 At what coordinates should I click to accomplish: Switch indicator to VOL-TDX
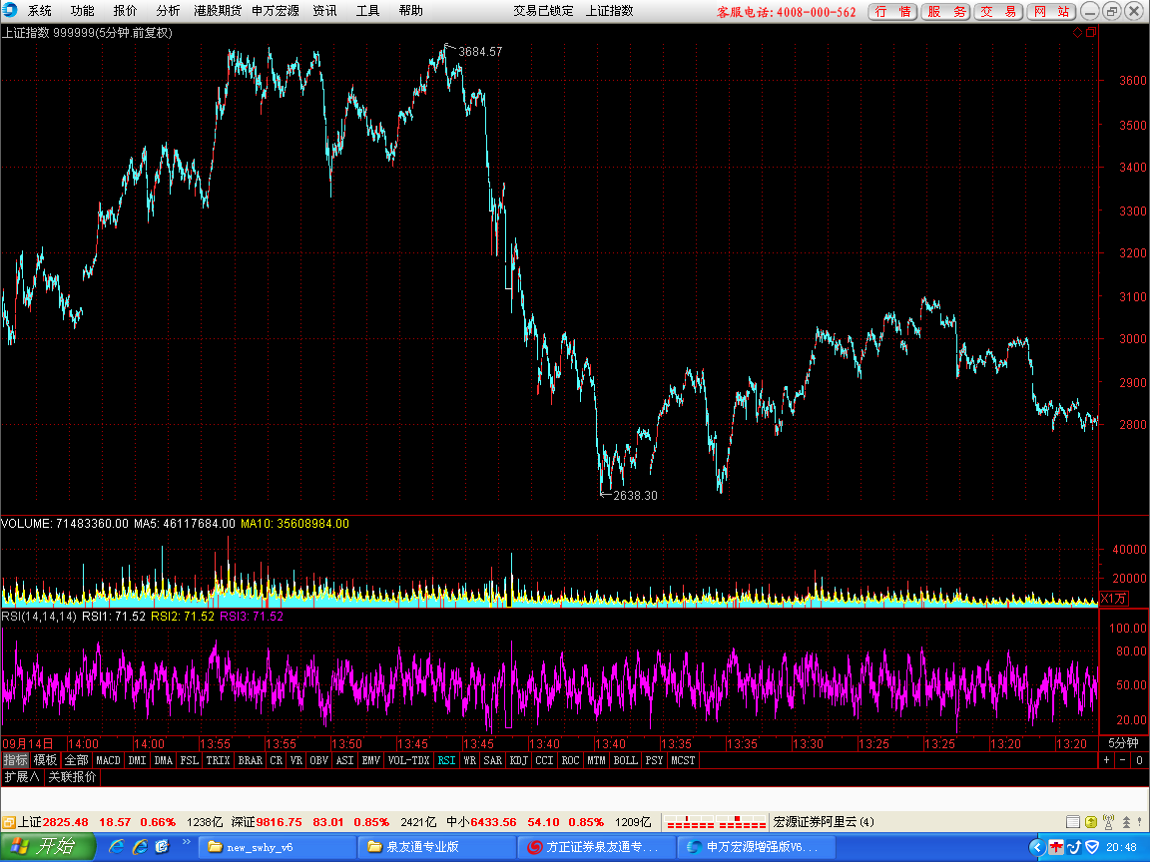pos(408,760)
